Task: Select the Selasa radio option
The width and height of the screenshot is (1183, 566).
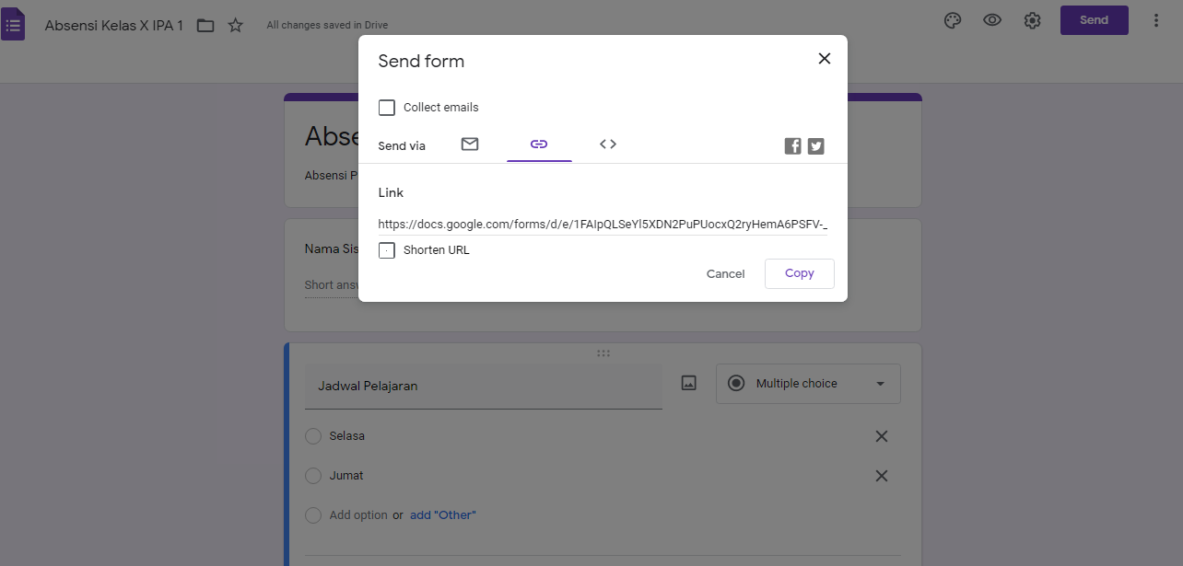Action: 313,436
